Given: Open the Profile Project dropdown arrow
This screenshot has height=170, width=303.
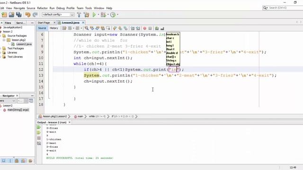Looking at the screenshot, I should 117,15.
